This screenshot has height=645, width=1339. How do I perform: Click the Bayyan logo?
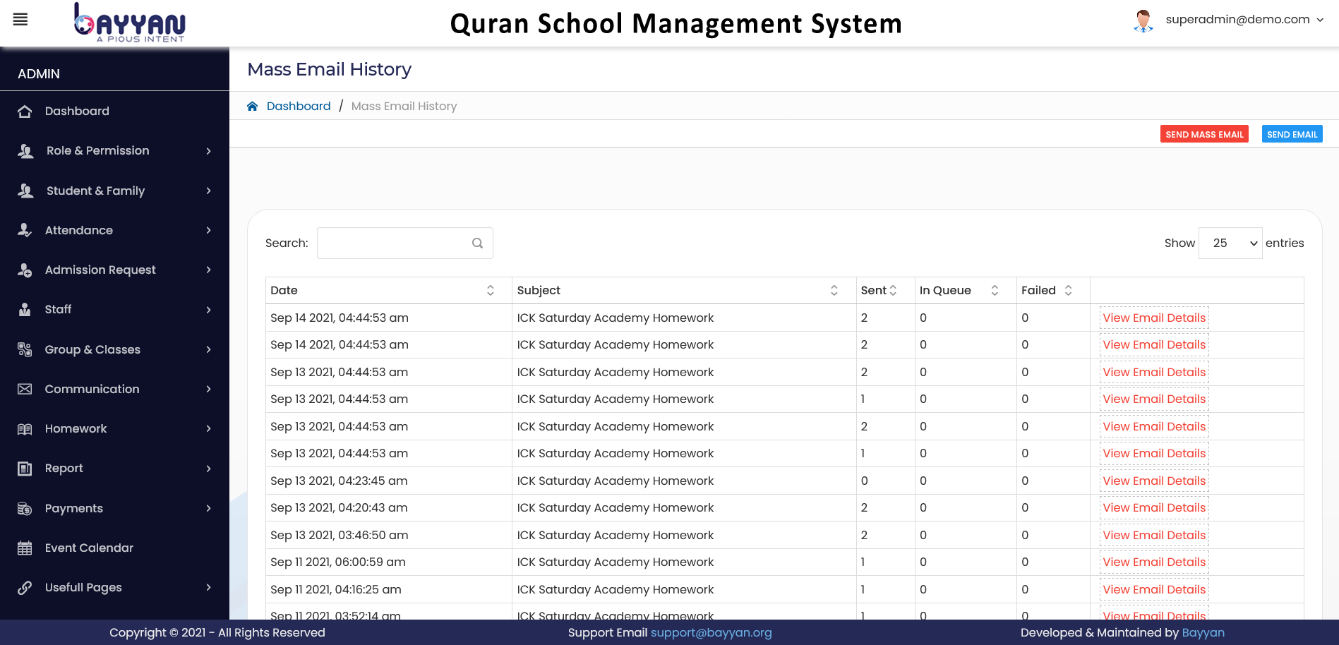click(x=130, y=23)
